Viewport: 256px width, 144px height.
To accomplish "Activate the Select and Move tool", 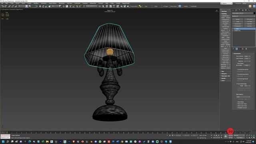I will click(x=40, y=6).
